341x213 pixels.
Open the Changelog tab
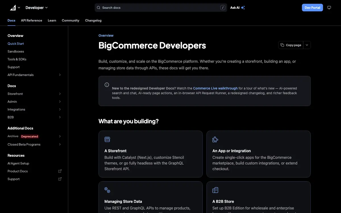pos(93,20)
